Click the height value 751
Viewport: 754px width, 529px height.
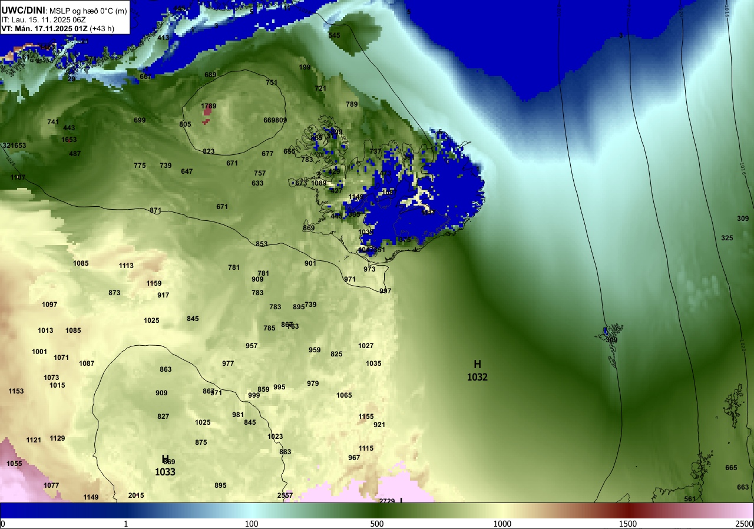(272, 83)
